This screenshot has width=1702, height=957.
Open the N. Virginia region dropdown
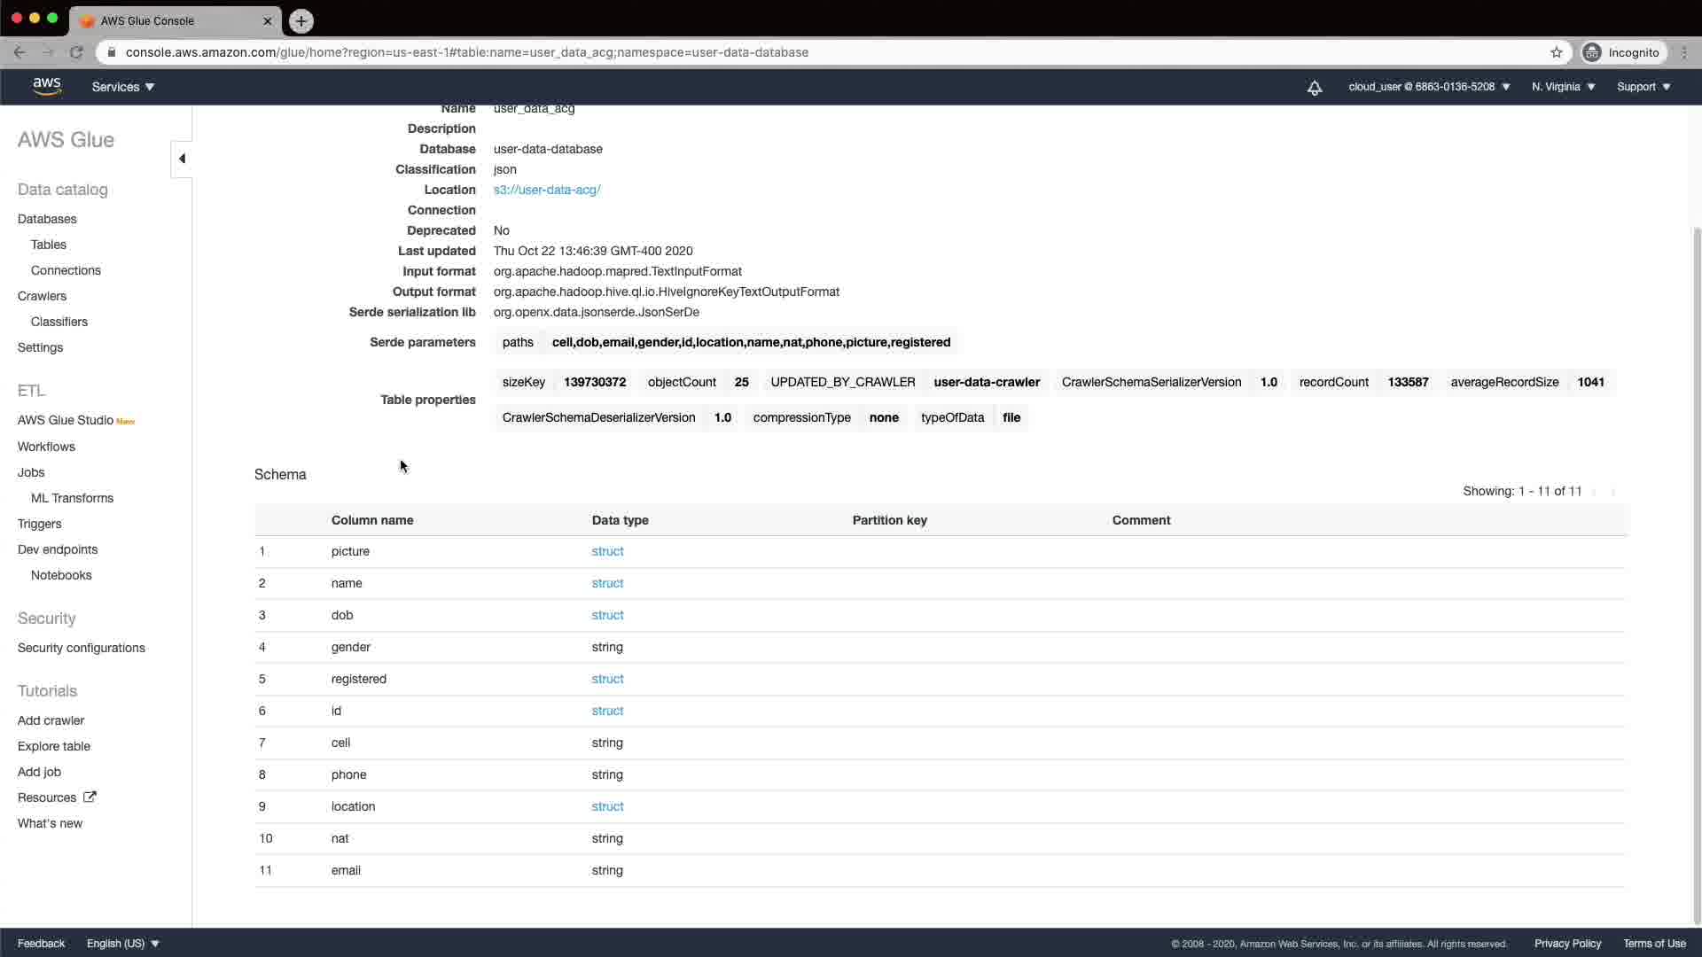(1563, 87)
